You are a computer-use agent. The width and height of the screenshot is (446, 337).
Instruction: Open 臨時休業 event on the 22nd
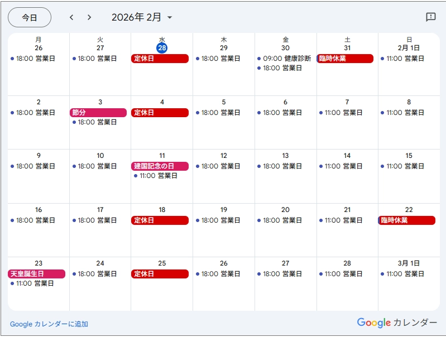pos(407,220)
